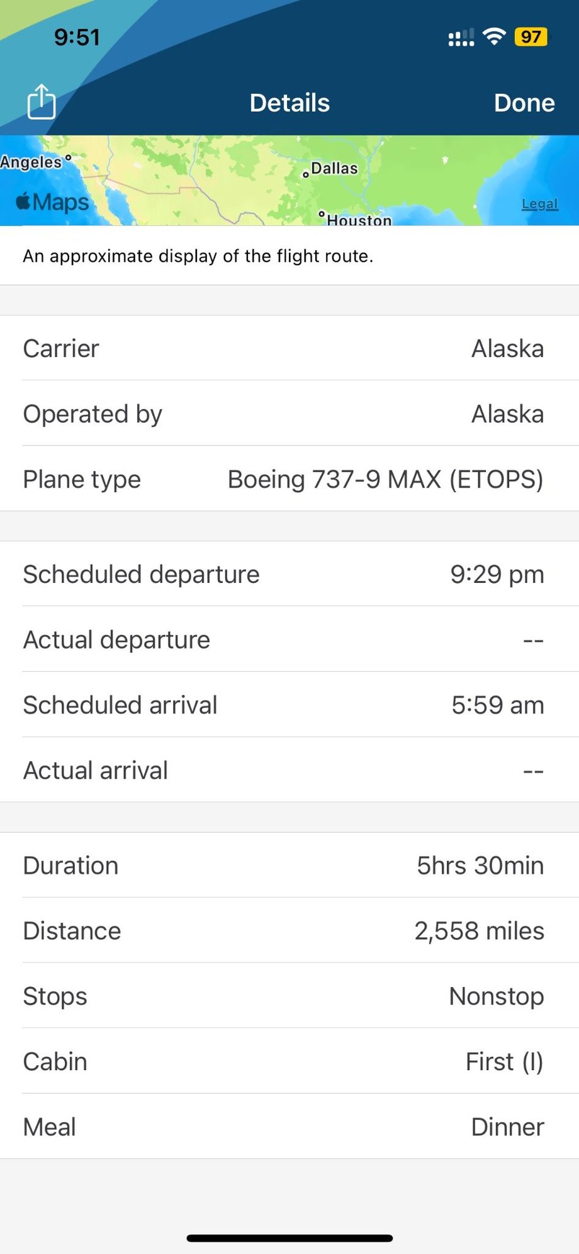Tap the Duration 5hrs 30min row
The height and width of the screenshot is (1254, 579).
[289, 866]
